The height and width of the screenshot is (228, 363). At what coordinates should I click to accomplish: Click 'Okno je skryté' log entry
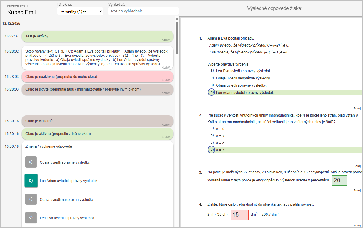(97, 89)
